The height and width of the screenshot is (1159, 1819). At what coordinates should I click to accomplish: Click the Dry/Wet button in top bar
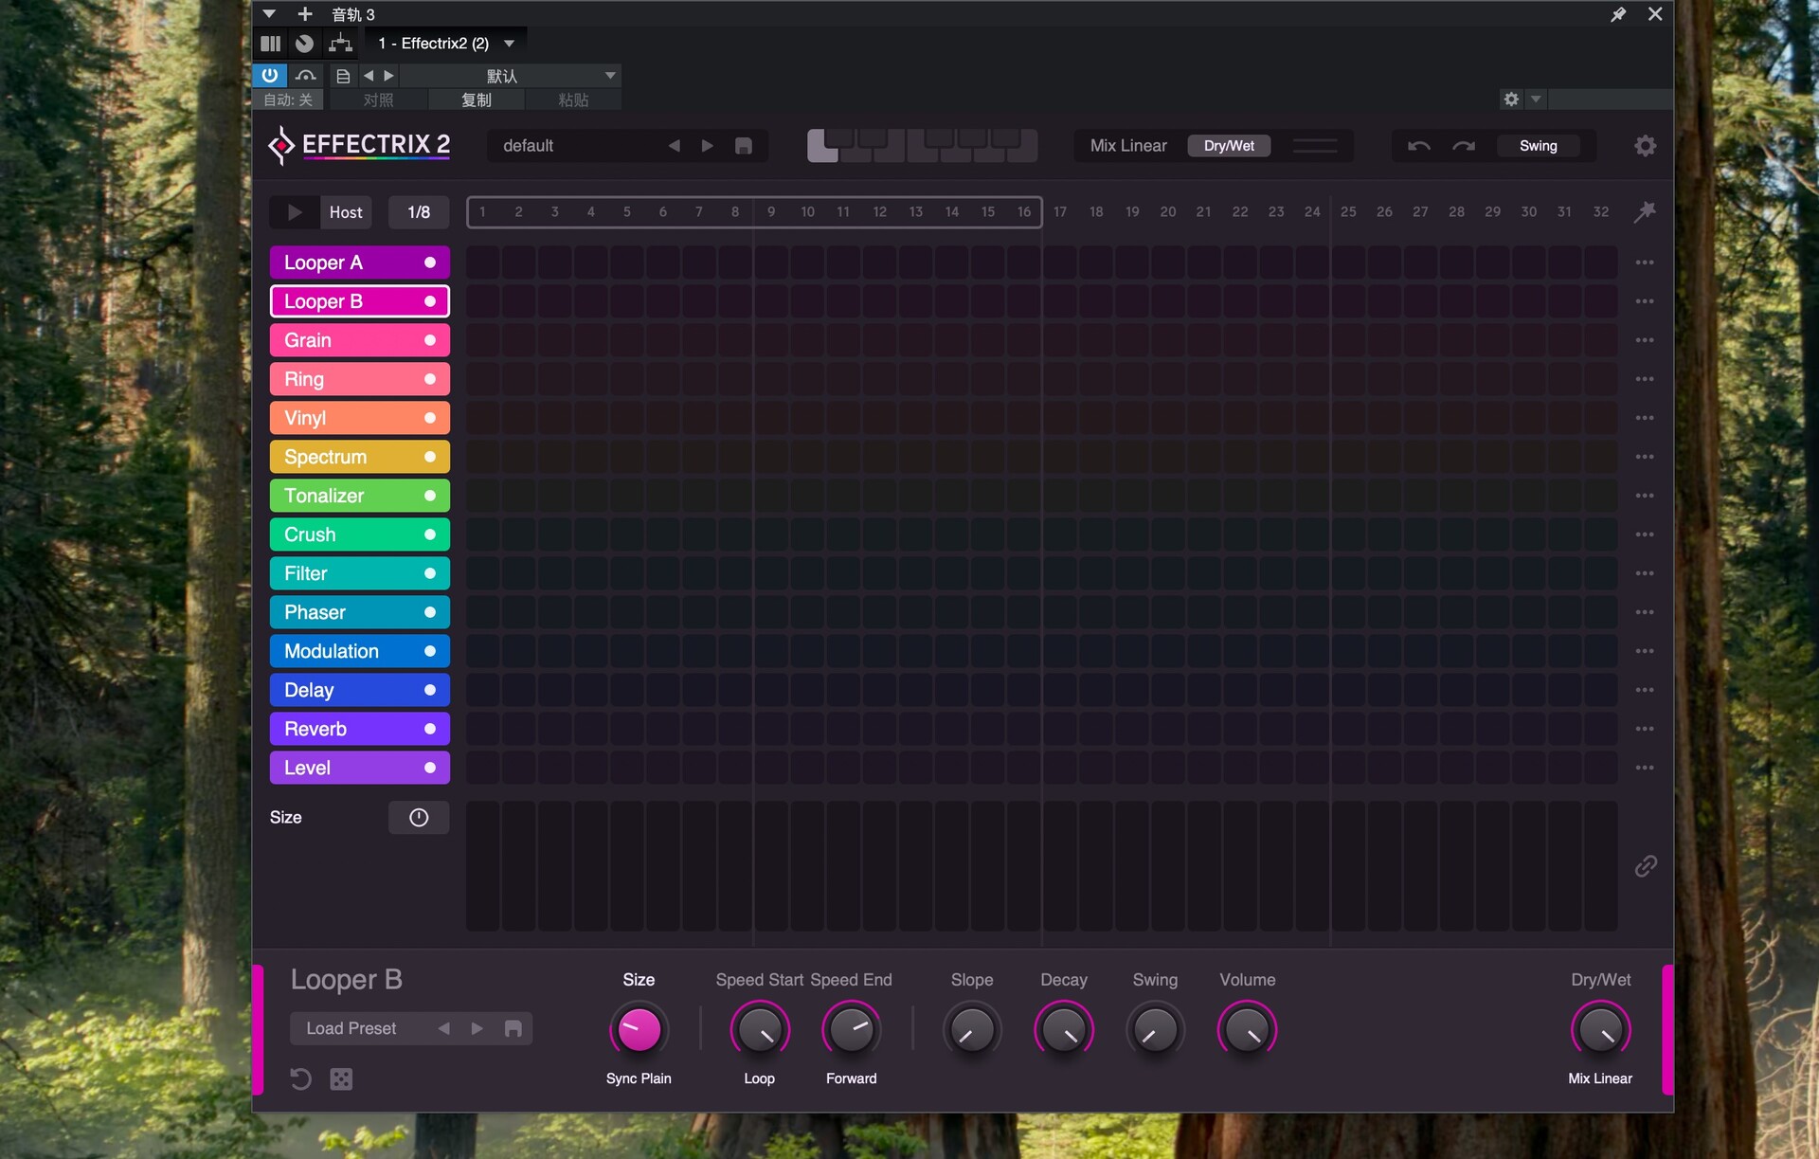[x=1229, y=146]
